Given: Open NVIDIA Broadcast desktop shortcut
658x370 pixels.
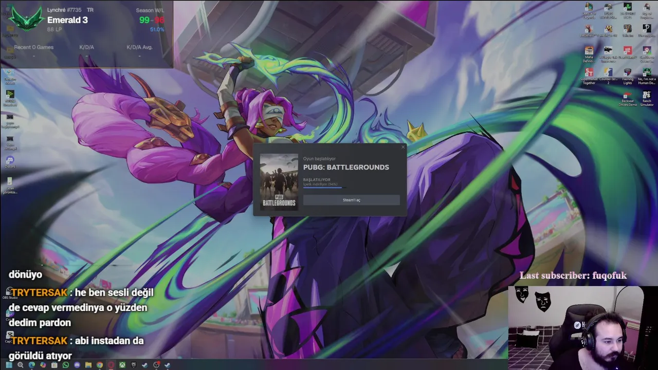Looking at the screenshot, I should click(10, 98).
